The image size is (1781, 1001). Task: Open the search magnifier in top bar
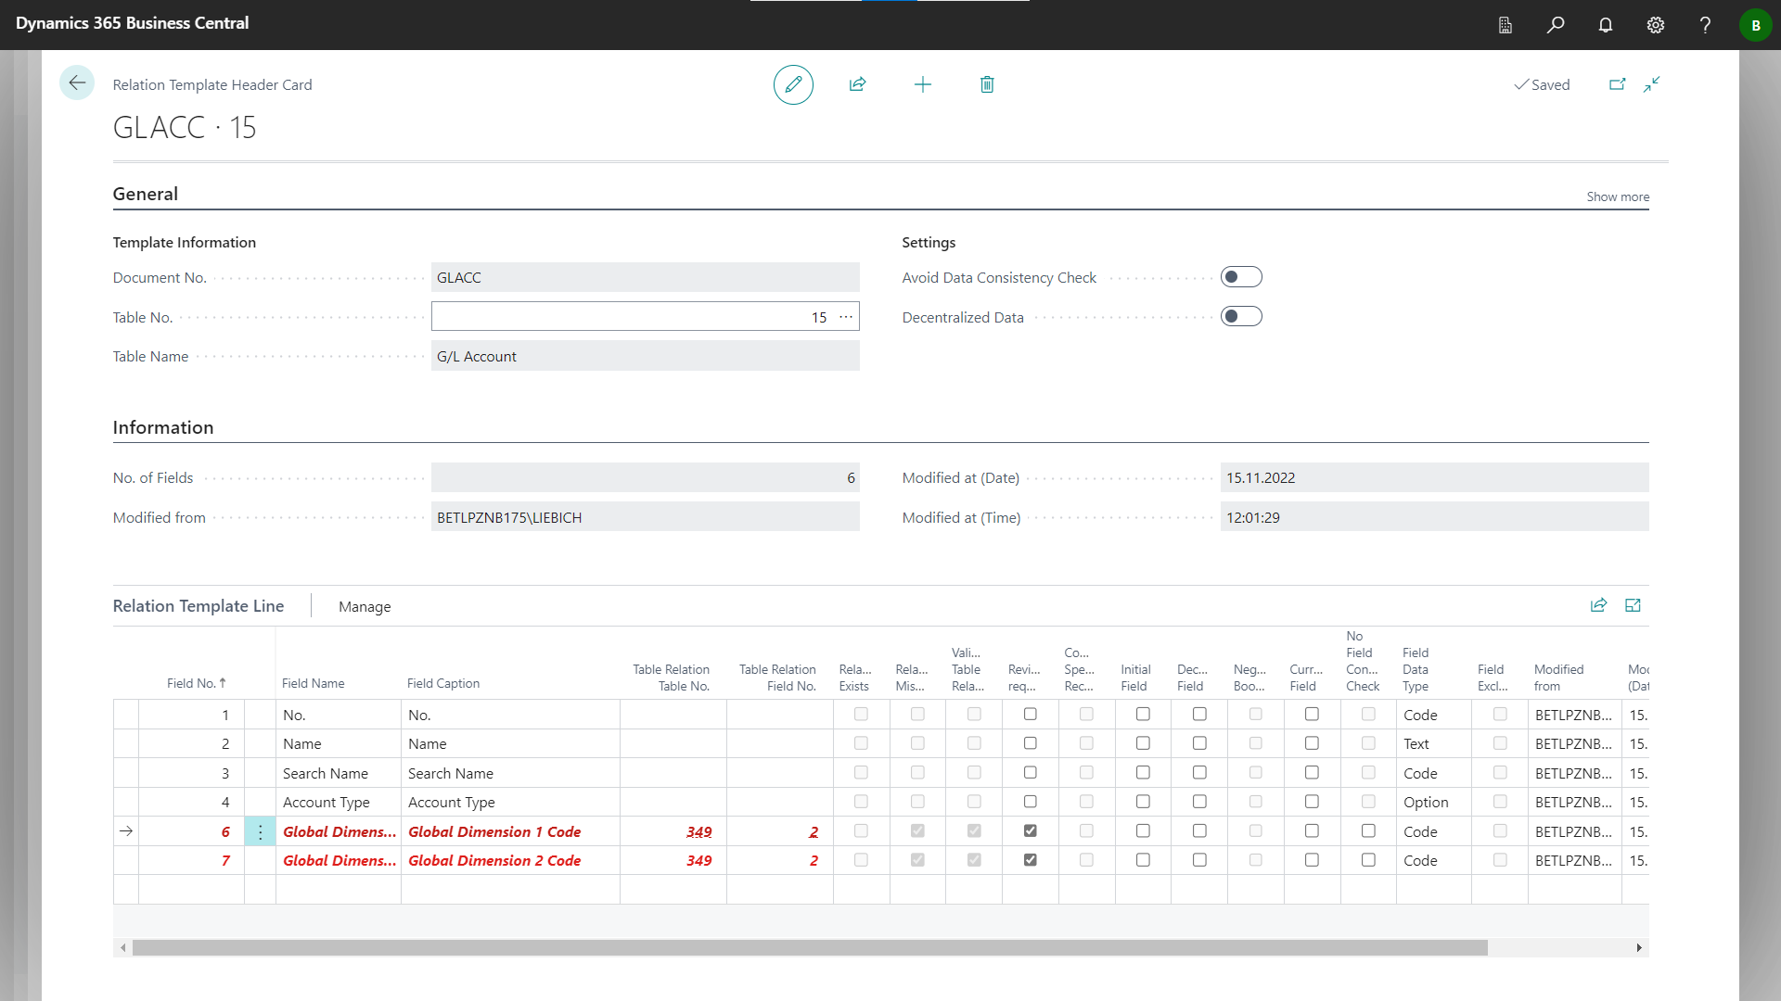[x=1556, y=25]
